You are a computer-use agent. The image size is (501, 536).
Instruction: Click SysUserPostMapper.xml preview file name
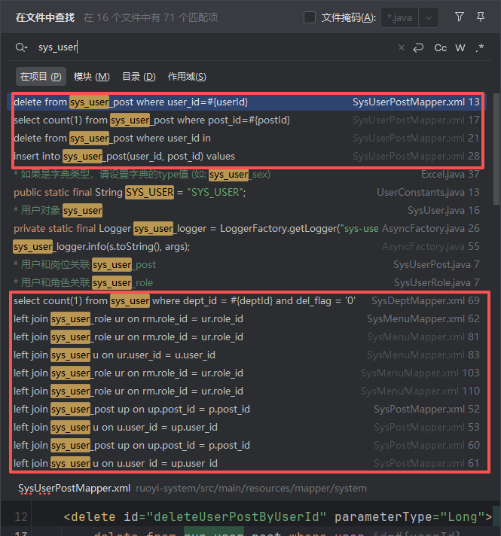point(74,488)
